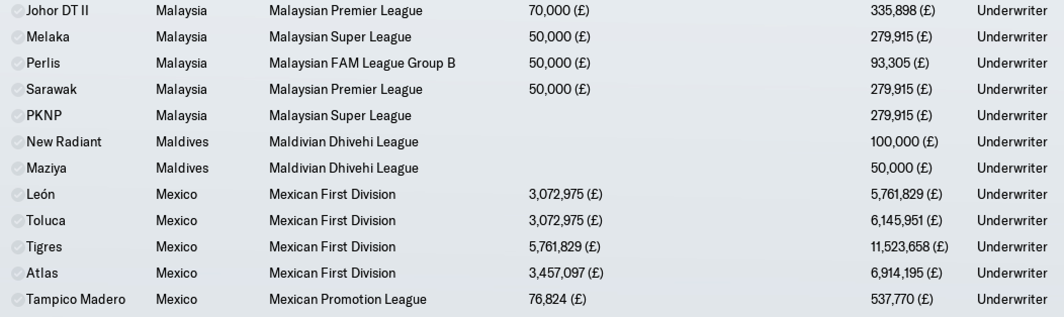Click the check circle for Toluca
Viewport: 1064px width, 317px height.
coord(18,221)
